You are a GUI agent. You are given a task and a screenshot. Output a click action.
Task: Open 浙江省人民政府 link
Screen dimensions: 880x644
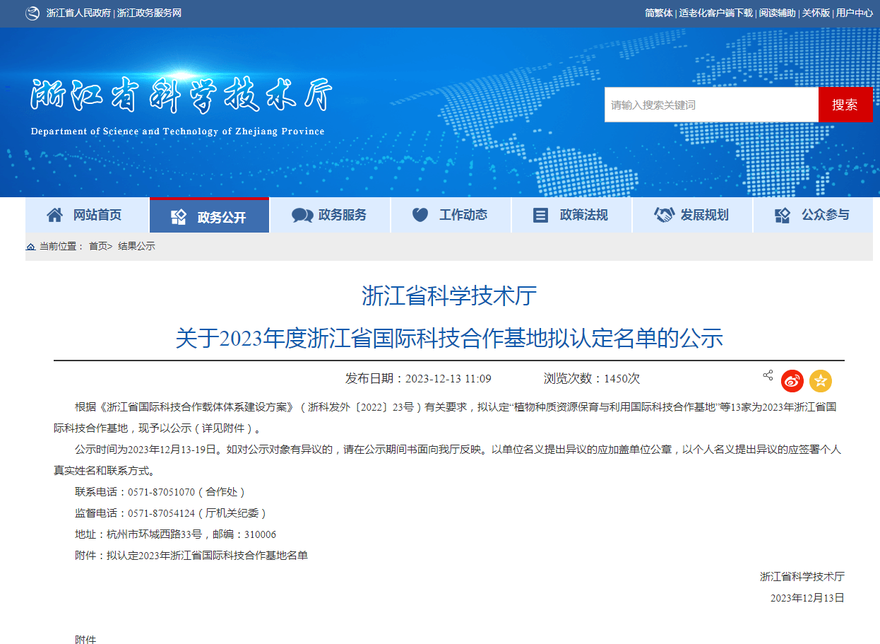78,13
